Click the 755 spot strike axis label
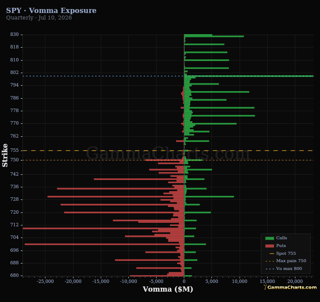Screen dimensions: 320x302 (14, 150)
